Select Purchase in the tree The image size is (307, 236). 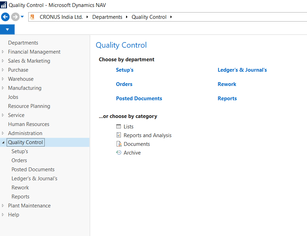[18, 70]
